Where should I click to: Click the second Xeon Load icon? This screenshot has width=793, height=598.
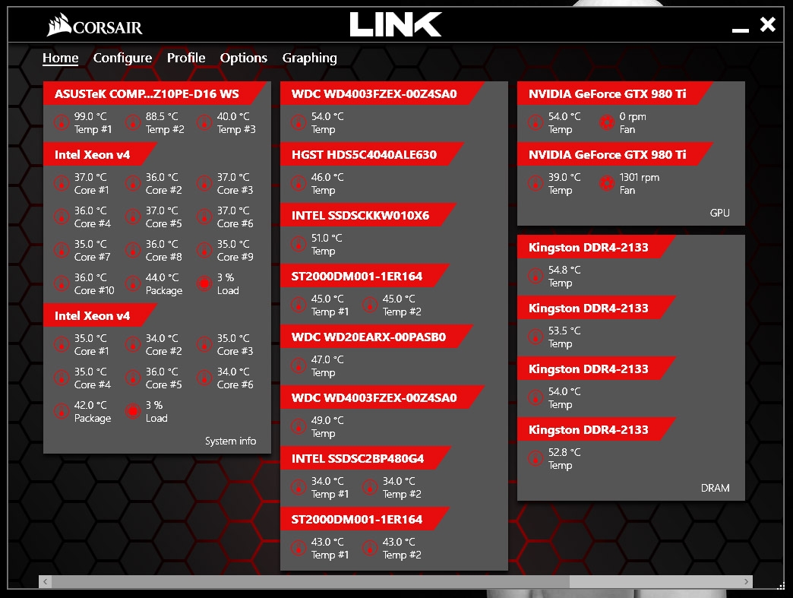coord(133,411)
